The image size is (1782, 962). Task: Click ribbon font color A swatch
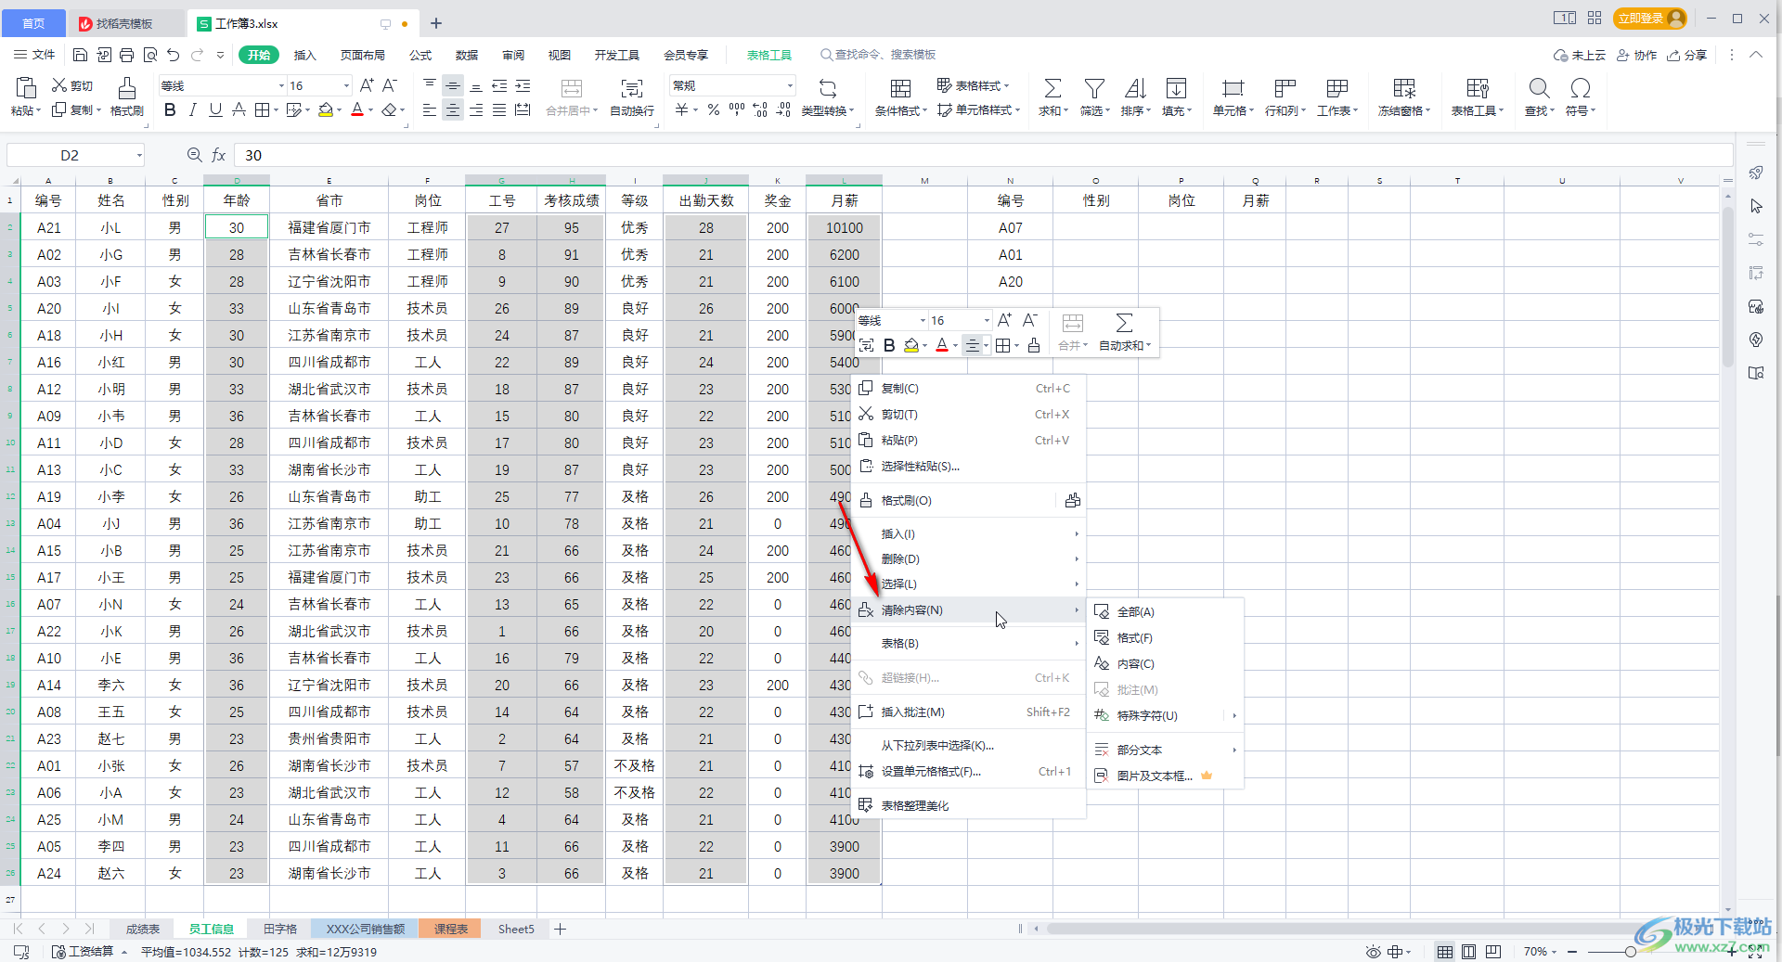(357, 110)
